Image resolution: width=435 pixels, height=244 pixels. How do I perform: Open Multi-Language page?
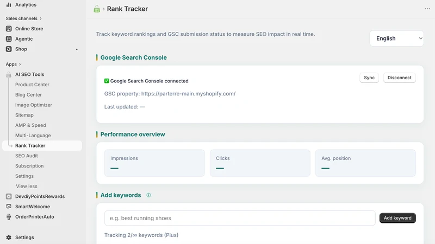point(33,136)
